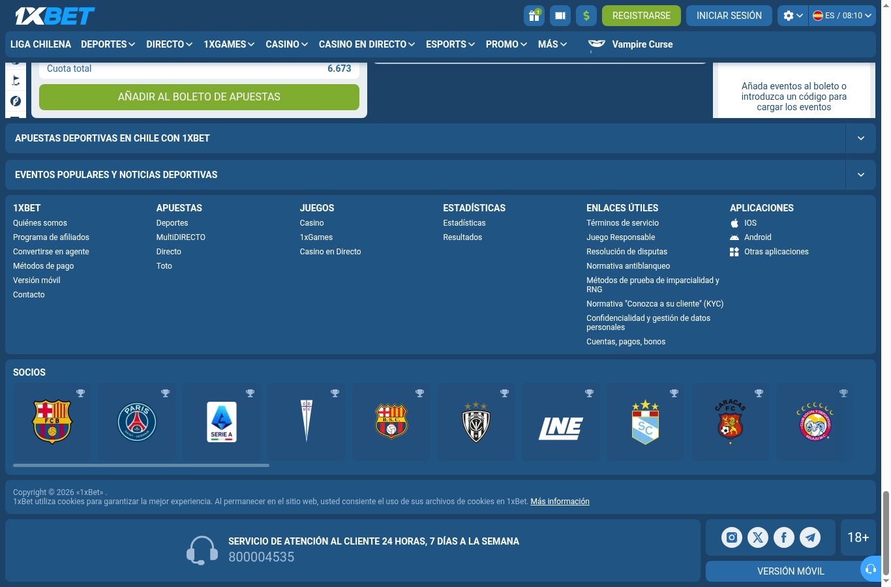
Task: Click the REGISTRARSE button
Action: click(x=641, y=16)
